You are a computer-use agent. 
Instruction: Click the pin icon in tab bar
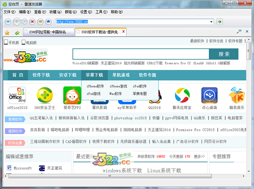tap(239, 31)
